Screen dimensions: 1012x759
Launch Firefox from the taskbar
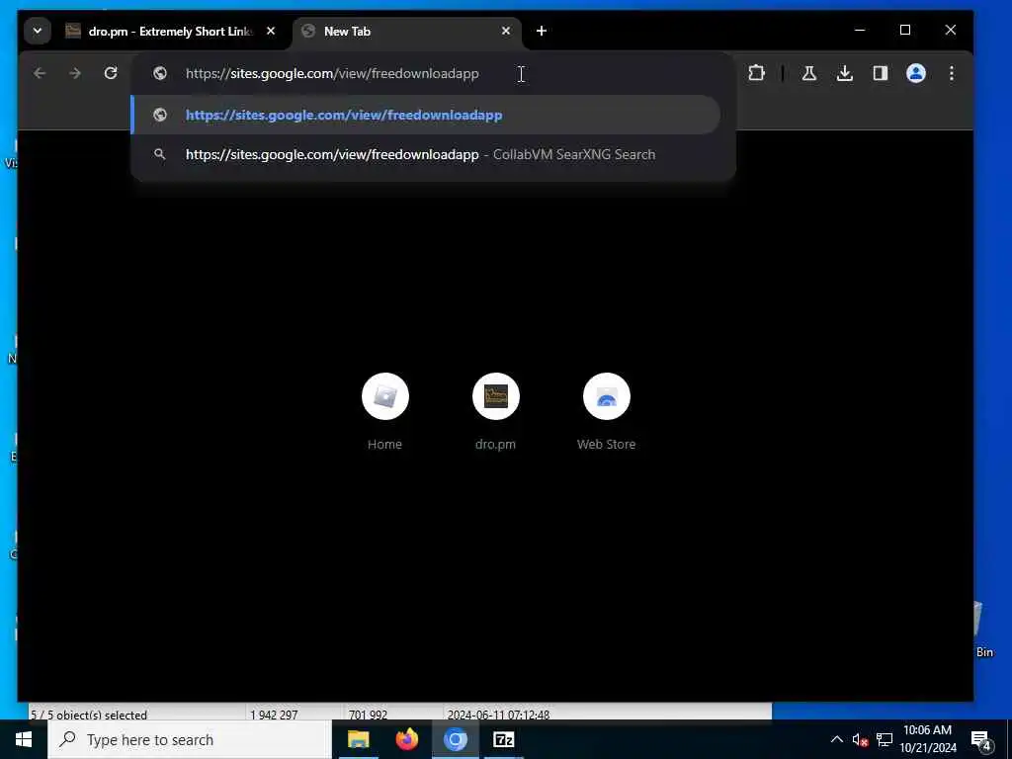(406, 739)
